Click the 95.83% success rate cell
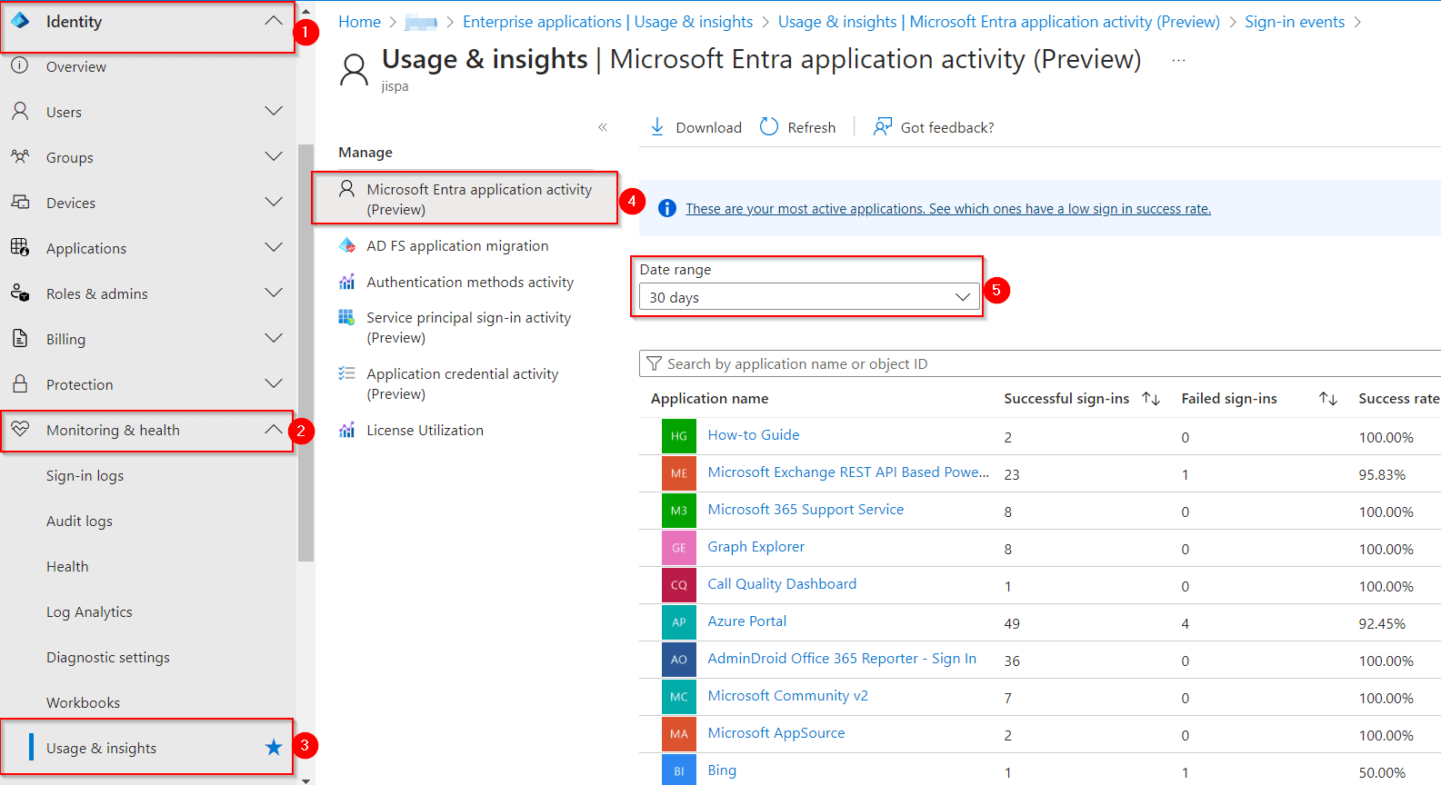 1382,474
